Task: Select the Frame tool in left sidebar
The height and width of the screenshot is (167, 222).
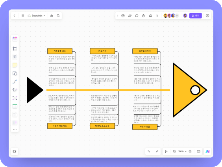Action: pyautogui.click(x=15, y=49)
